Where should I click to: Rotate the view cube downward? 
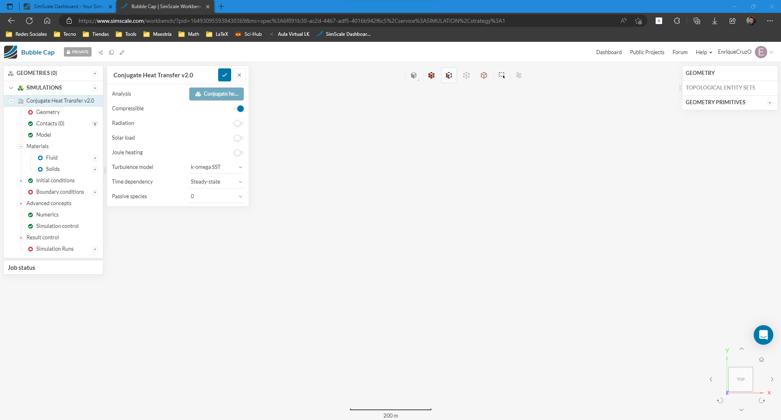(x=742, y=410)
